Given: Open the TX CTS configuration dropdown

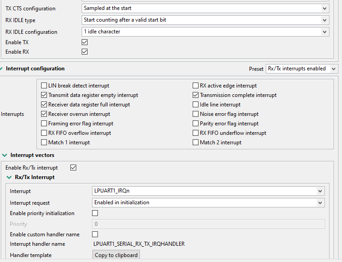Looking at the screenshot, I should (206, 9).
